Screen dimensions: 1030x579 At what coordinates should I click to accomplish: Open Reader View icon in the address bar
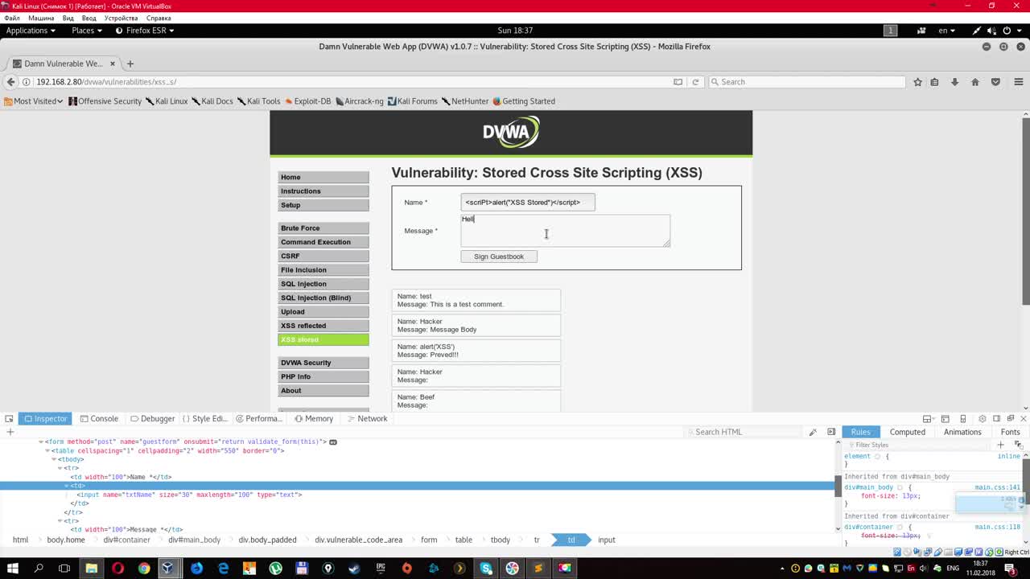(x=678, y=82)
